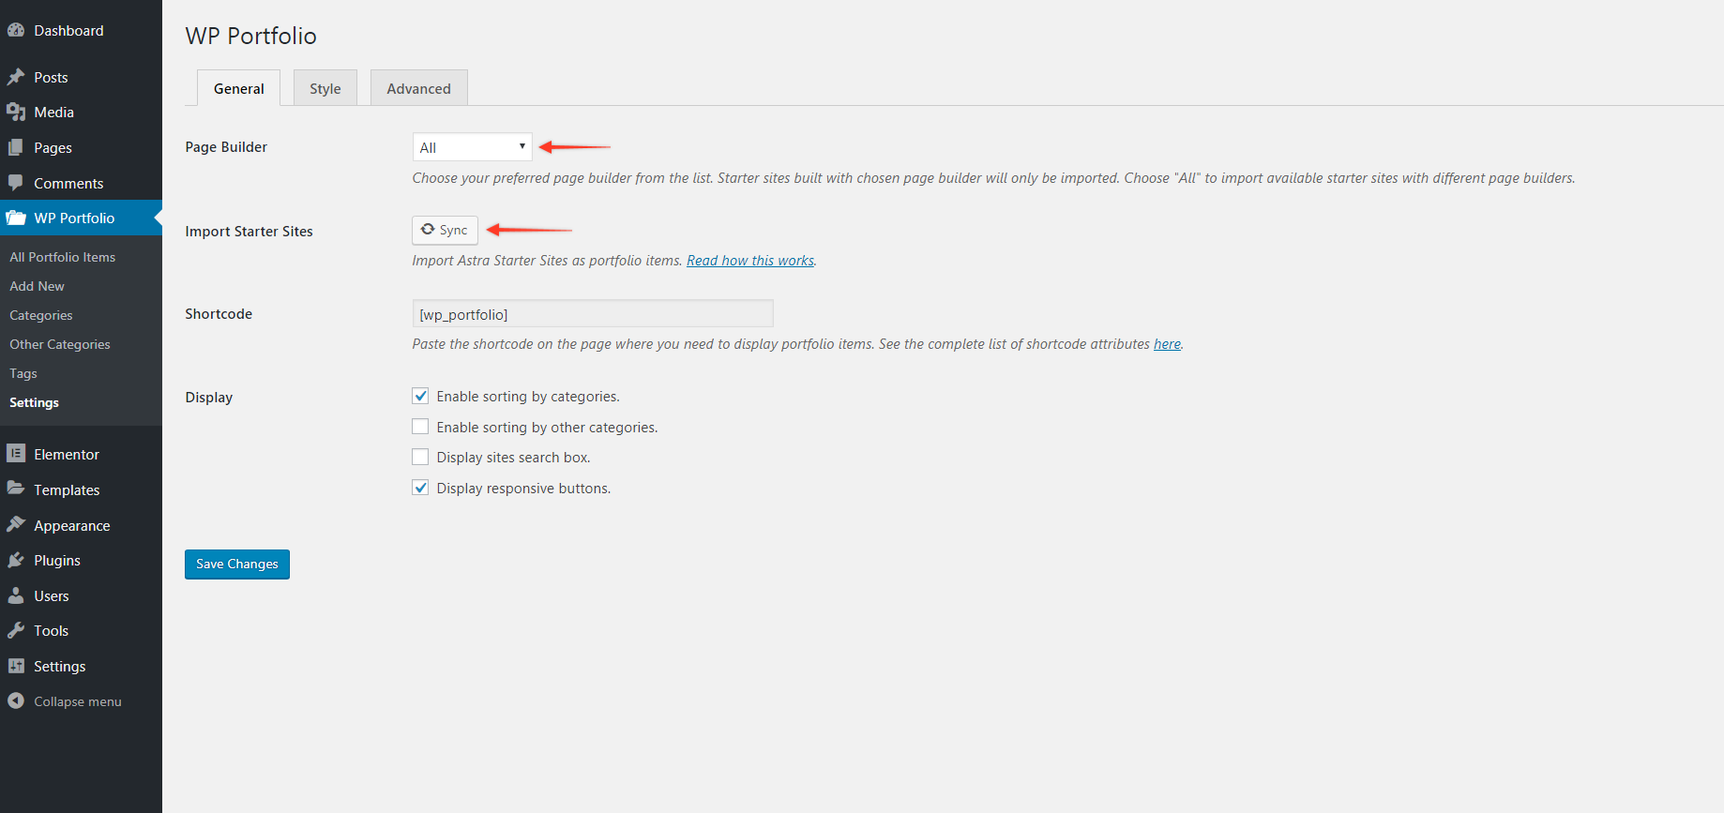Click the Pages document icon
The width and height of the screenshot is (1724, 813).
click(16, 147)
